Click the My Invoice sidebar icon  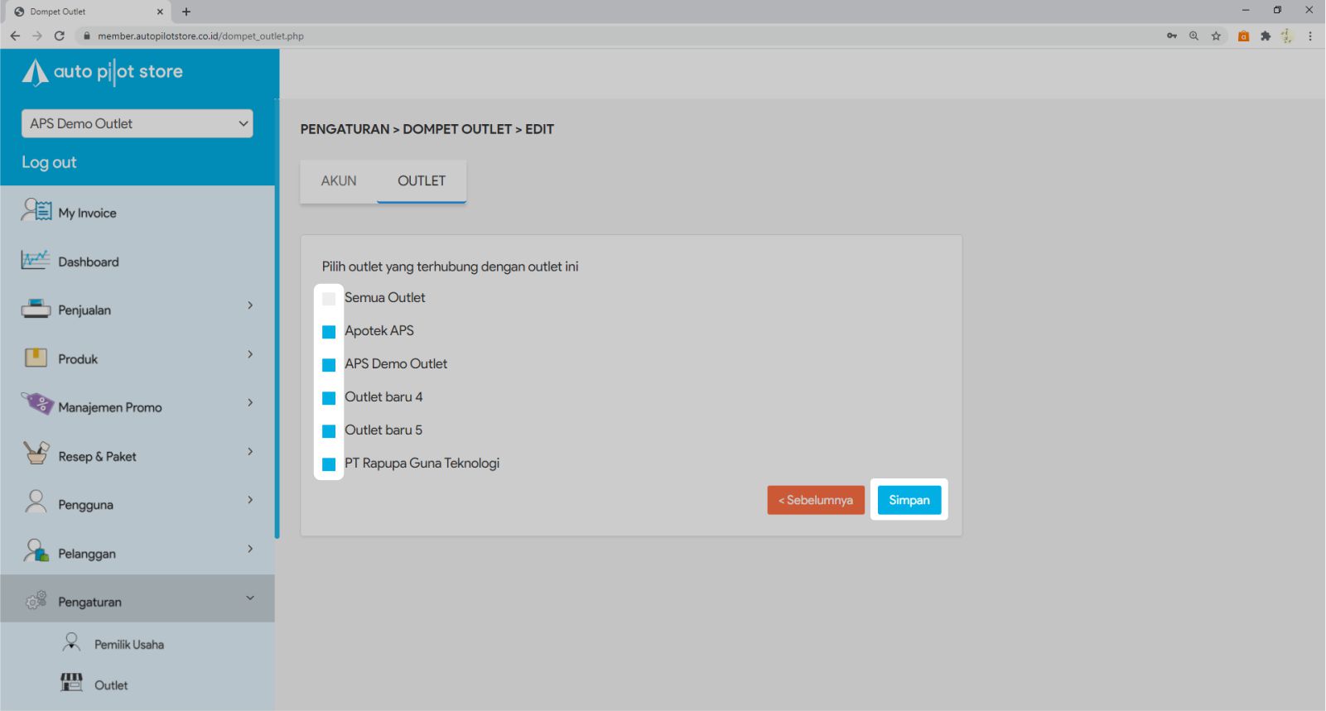pos(36,211)
